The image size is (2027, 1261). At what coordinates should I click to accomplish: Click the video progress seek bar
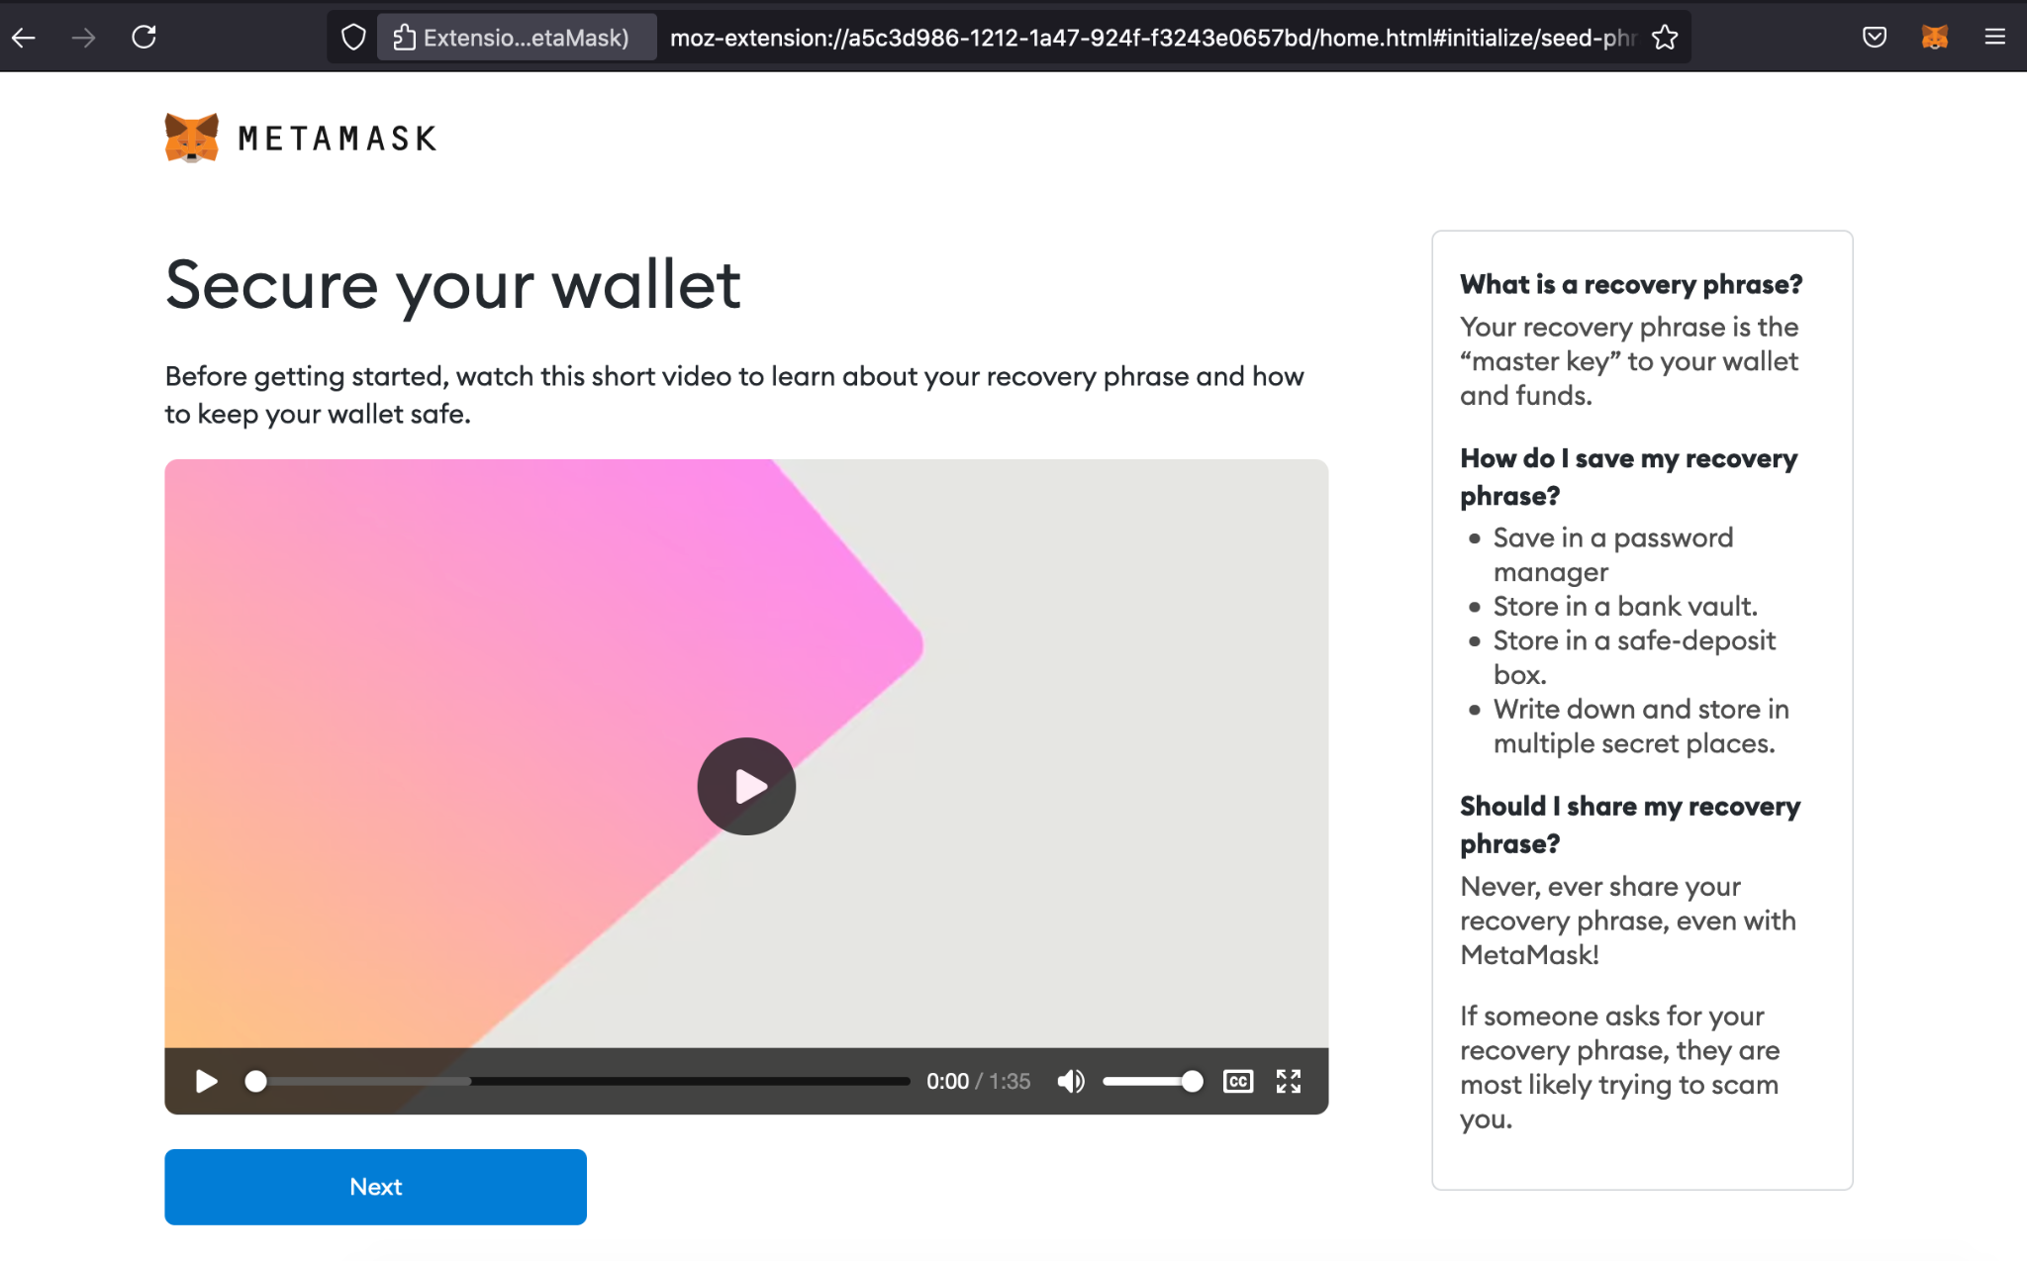(584, 1081)
